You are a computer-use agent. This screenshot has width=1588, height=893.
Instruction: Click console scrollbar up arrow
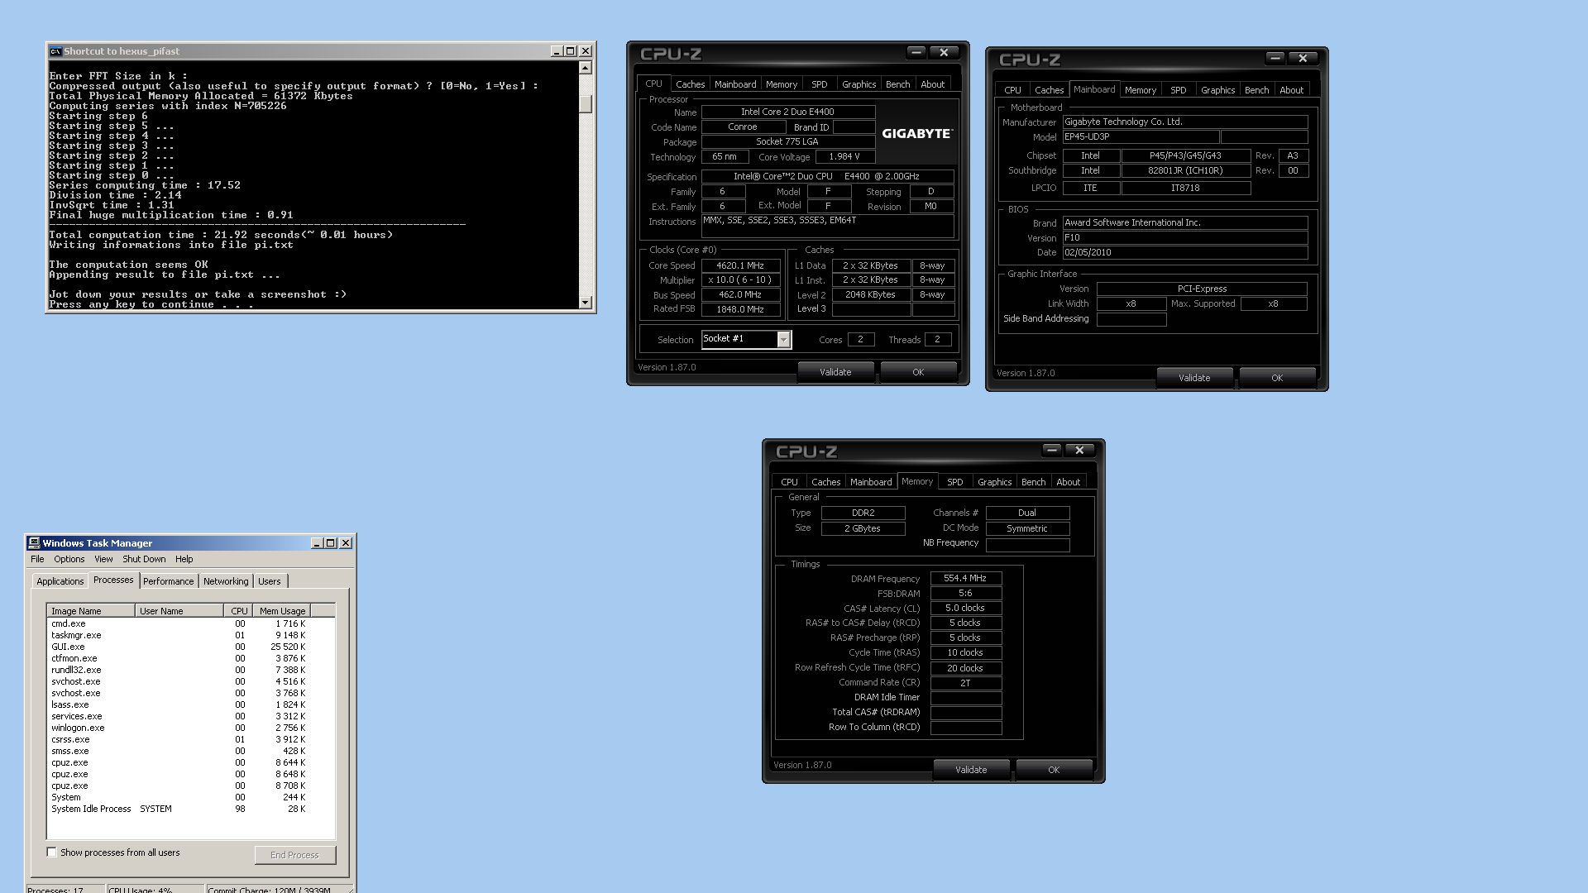point(586,68)
